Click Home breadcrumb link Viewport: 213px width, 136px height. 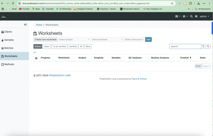(x=39, y=25)
